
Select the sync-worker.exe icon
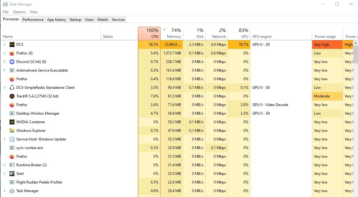tap(12, 148)
